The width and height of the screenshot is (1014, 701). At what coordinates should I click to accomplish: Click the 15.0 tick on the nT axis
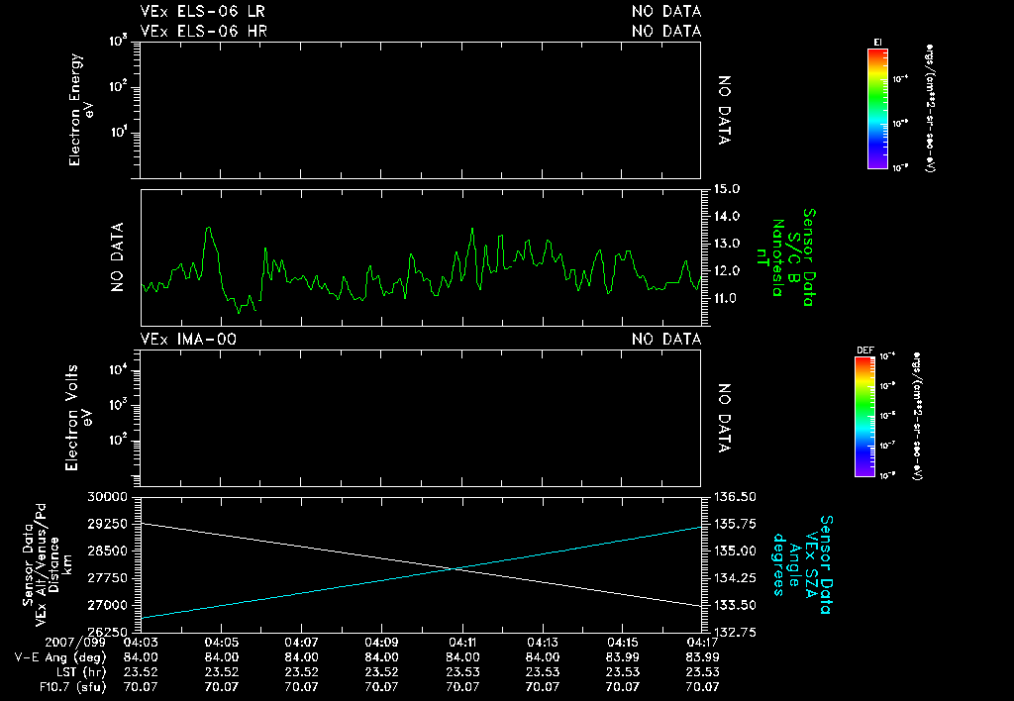tap(726, 189)
